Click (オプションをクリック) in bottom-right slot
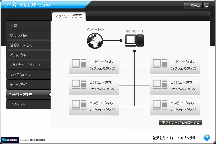The image size is (216, 144). point(184,110)
